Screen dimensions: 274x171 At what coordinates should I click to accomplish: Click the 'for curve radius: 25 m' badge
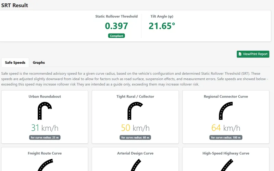coord(45,137)
